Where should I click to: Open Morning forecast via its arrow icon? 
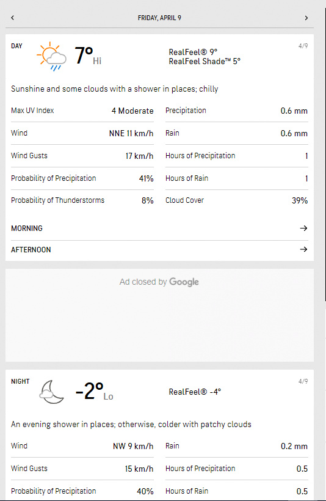[x=303, y=228]
